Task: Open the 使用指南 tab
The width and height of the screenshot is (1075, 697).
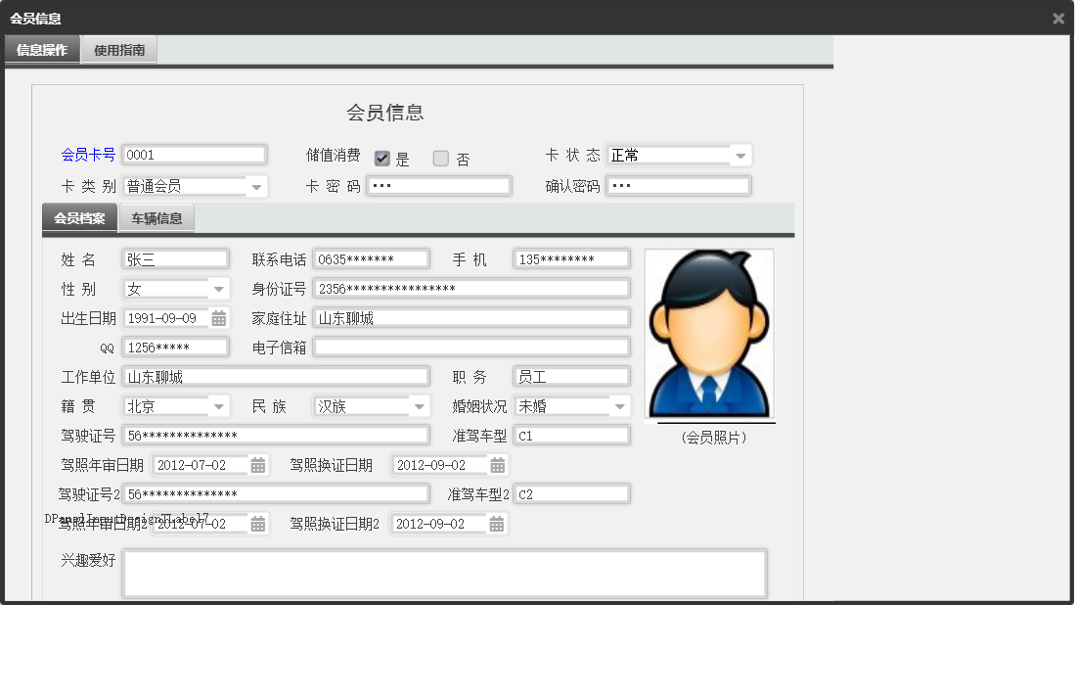Action: tap(117, 49)
